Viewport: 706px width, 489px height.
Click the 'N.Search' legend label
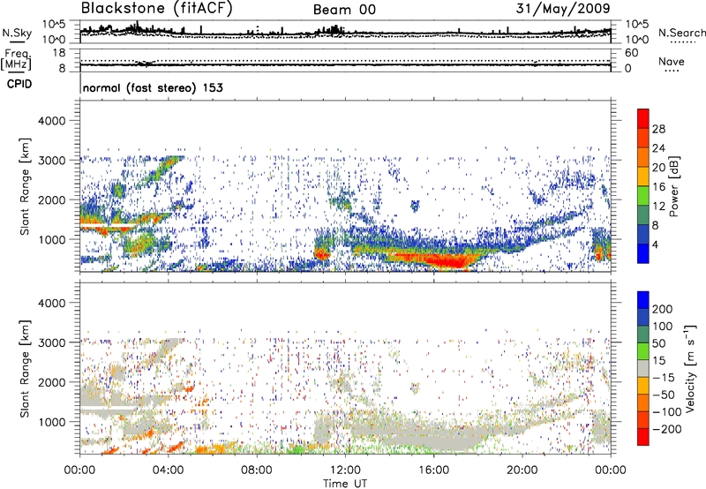681,33
